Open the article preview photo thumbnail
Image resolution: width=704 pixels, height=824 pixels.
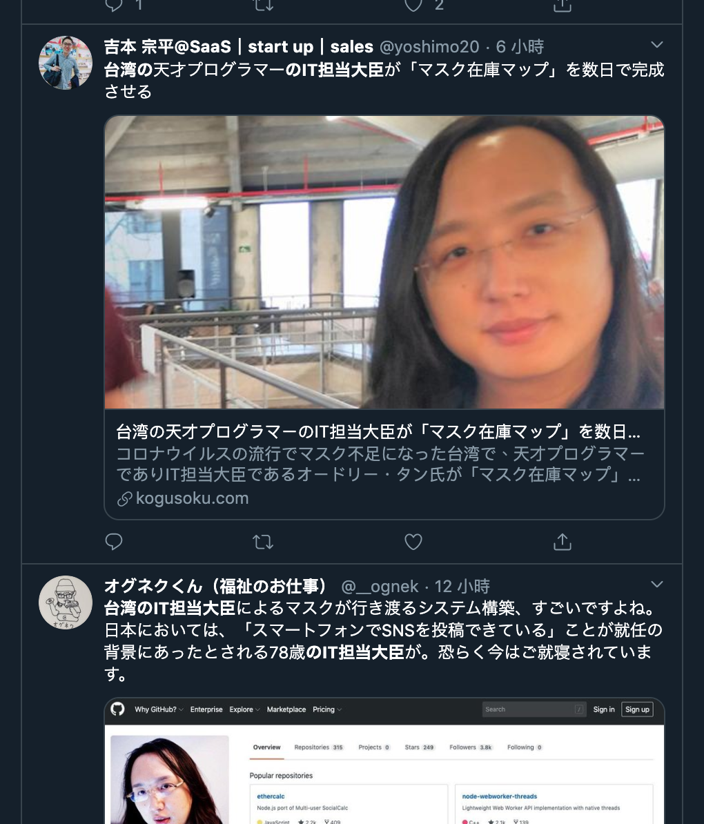click(384, 262)
